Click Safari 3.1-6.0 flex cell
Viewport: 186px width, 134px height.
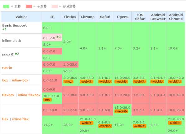coord(105,110)
